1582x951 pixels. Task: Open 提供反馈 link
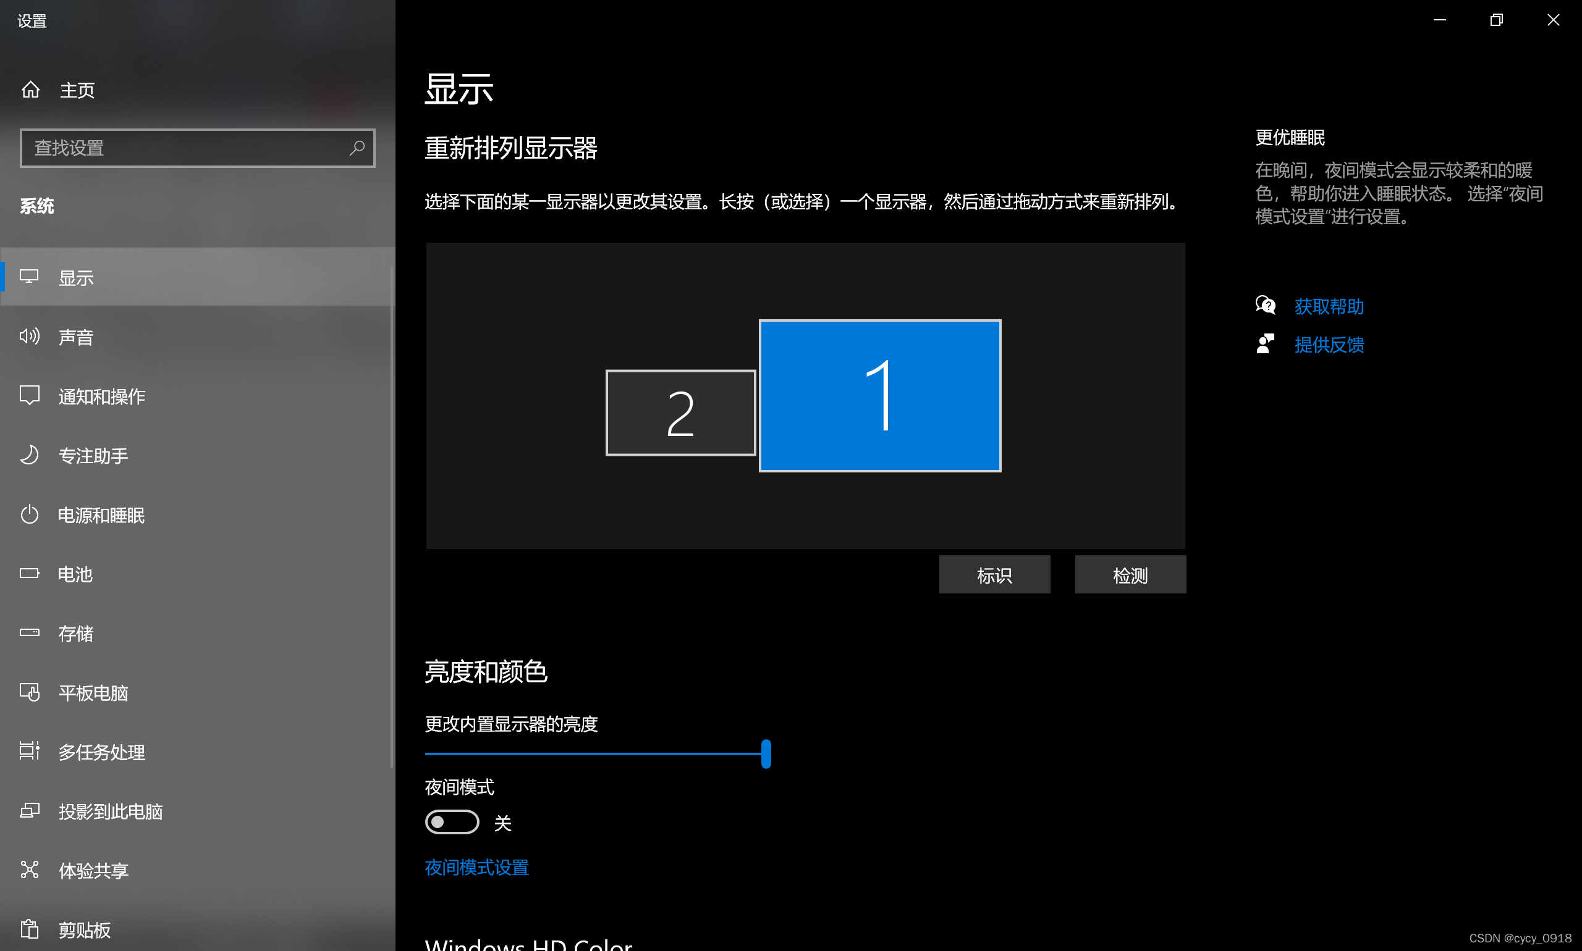(1329, 345)
